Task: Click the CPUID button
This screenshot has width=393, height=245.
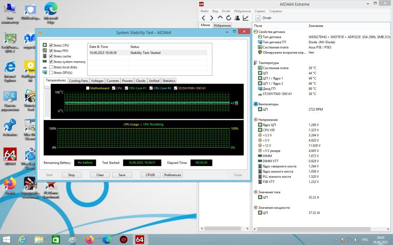Action: pyautogui.click(x=150, y=175)
